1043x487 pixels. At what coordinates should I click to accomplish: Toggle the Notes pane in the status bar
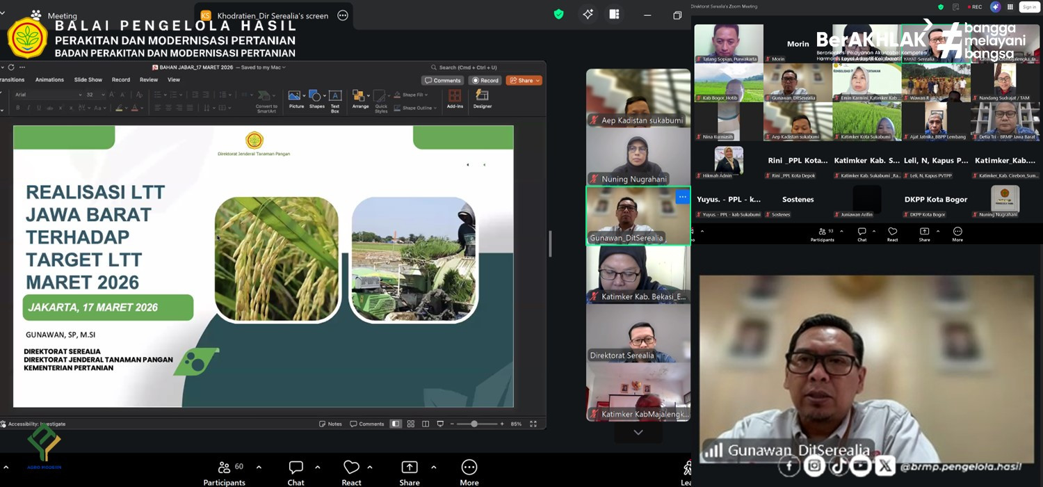(x=330, y=424)
